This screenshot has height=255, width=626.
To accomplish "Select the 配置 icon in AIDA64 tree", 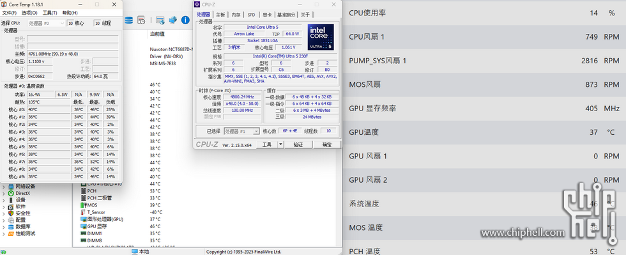I will click(11, 220).
